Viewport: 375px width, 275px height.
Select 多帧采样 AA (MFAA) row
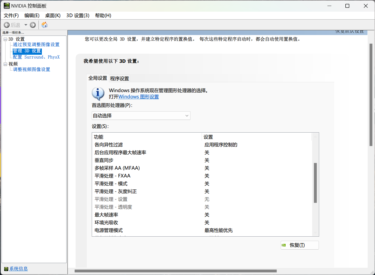point(202,168)
